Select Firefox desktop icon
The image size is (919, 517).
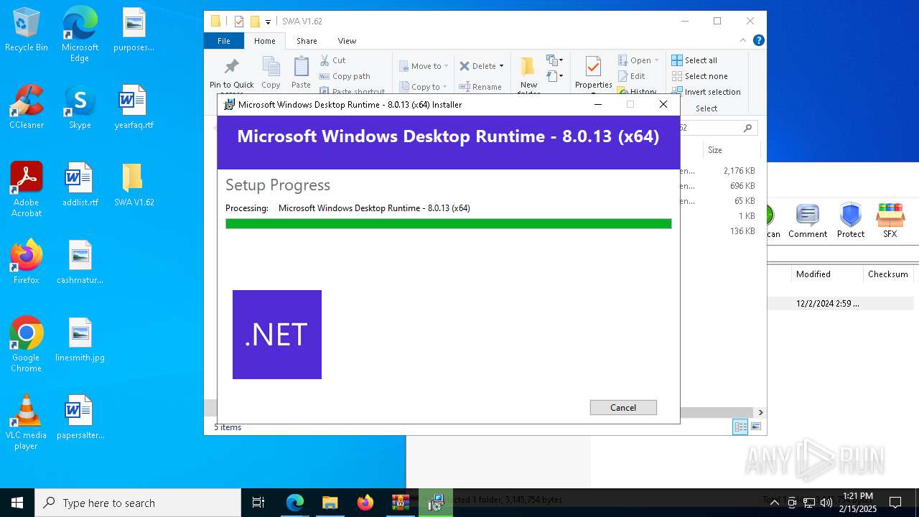pos(27,262)
